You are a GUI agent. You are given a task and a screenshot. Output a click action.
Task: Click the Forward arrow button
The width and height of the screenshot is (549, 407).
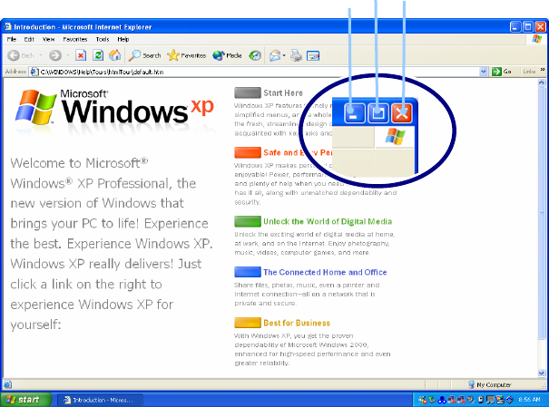click(55, 55)
